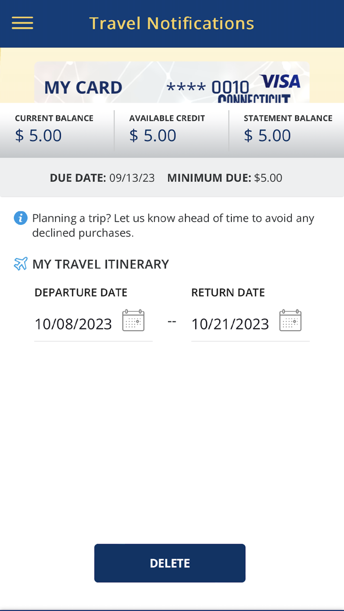Click the departure date field showing 10/08/2023
This screenshot has width=344, height=611.
click(73, 324)
